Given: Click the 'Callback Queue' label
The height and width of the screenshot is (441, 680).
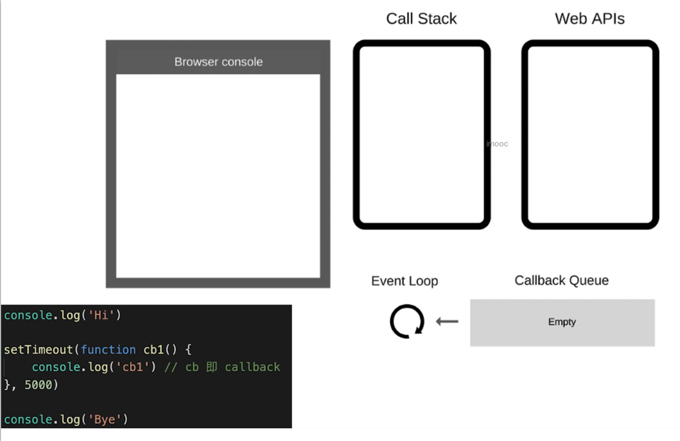Looking at the screenshot, I should (x=562, y=281).
